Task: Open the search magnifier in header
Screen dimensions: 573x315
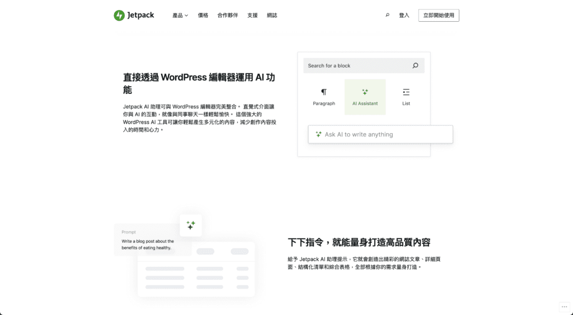Action: [x=387, y=15]
